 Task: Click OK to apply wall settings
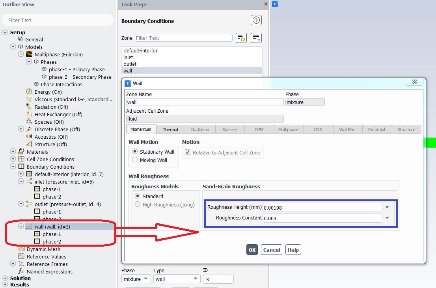[x=252, y=249]
